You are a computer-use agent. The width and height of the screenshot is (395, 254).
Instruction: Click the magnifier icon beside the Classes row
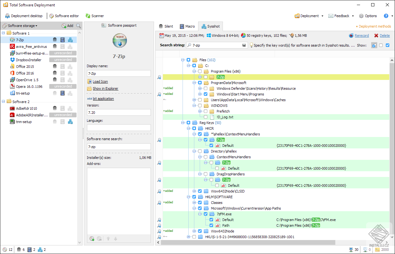pos(159,203)
